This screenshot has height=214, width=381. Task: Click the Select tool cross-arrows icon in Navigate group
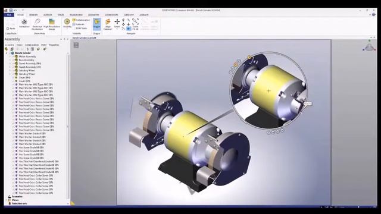click(117, 21)
